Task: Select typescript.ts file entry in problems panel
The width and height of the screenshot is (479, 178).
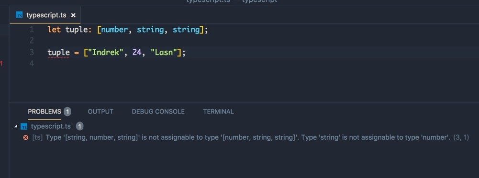Action: pyautogui.click(x=51, y=126)
